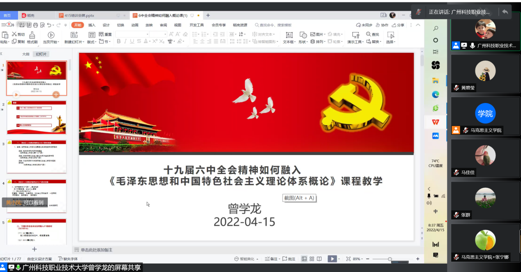The width and height of the screenshot is (521, 272).
Task: Click Missing Fonts (缺失字体) in status bar
Action: (x=68, y=259)
